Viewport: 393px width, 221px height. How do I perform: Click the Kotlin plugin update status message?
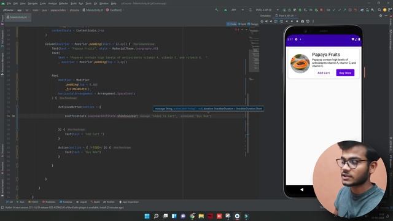click(64, 207)
